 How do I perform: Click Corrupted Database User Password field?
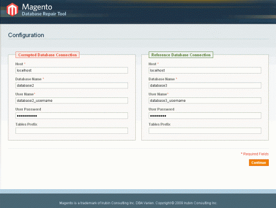[72, 116]
